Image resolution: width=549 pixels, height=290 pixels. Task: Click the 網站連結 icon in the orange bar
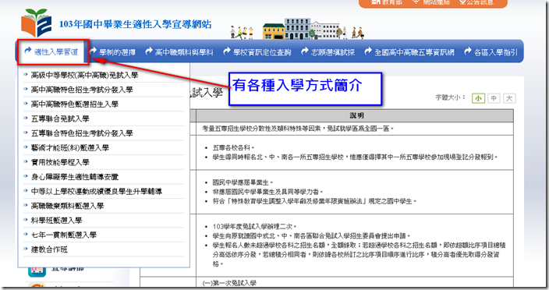click(x=416, y=2)
